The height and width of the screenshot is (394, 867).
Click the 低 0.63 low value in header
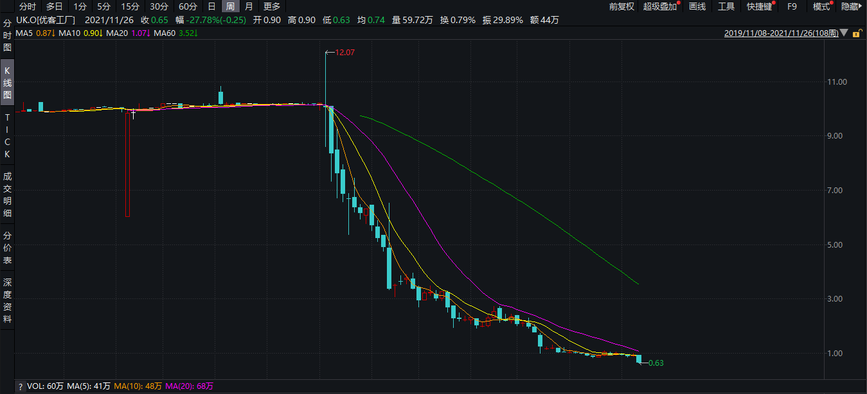[x=336, y=20]
